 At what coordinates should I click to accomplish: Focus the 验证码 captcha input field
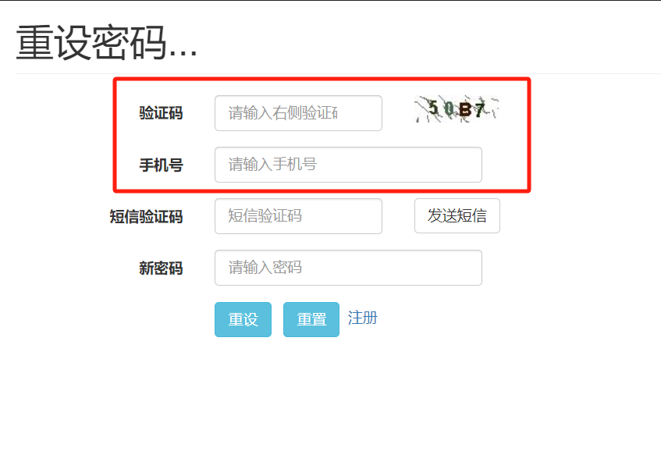(x=298, y=113)
